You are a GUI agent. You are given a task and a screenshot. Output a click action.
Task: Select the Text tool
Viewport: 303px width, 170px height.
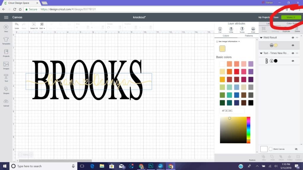pyautogui.click(x=6, y=78)
